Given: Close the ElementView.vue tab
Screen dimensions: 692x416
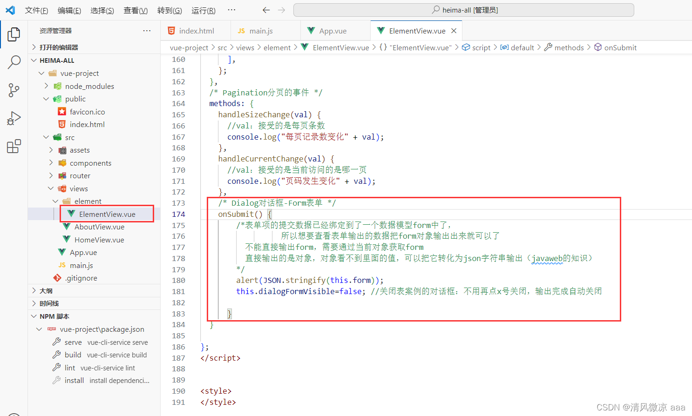Looking at the screenshot, I should [454, 31].
